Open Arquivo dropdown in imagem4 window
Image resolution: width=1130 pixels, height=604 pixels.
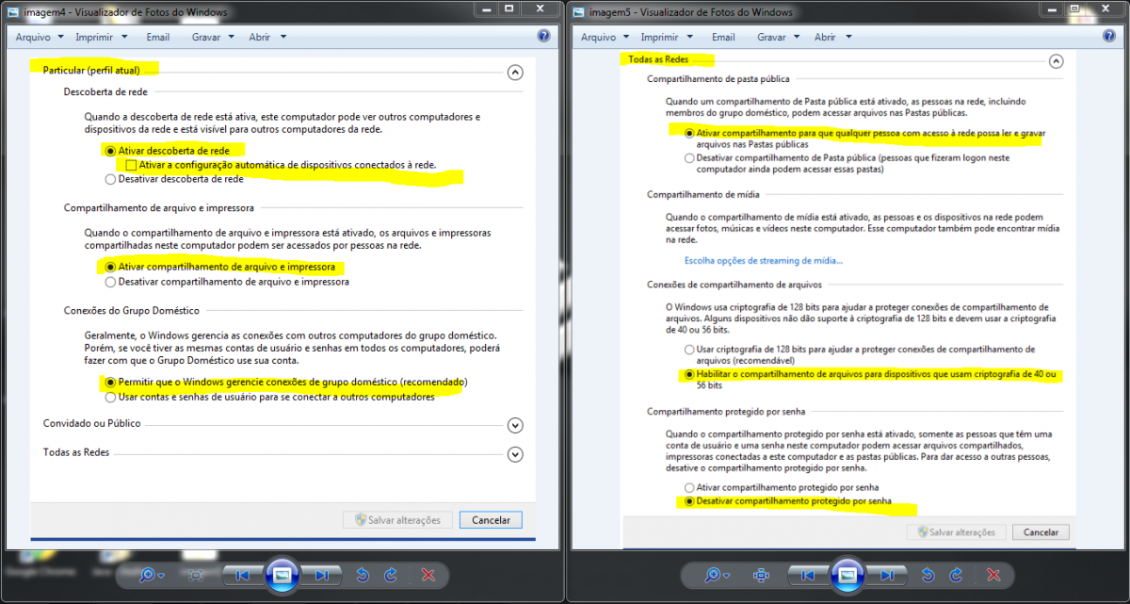[39, 37]
